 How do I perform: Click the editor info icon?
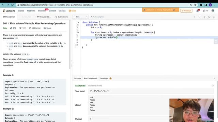[194, 17]
